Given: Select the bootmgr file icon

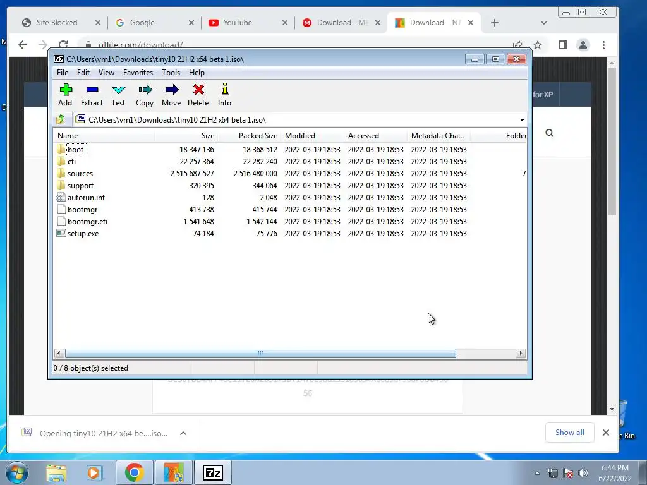Looking at the screenshot, I should [x=61, y=209].
